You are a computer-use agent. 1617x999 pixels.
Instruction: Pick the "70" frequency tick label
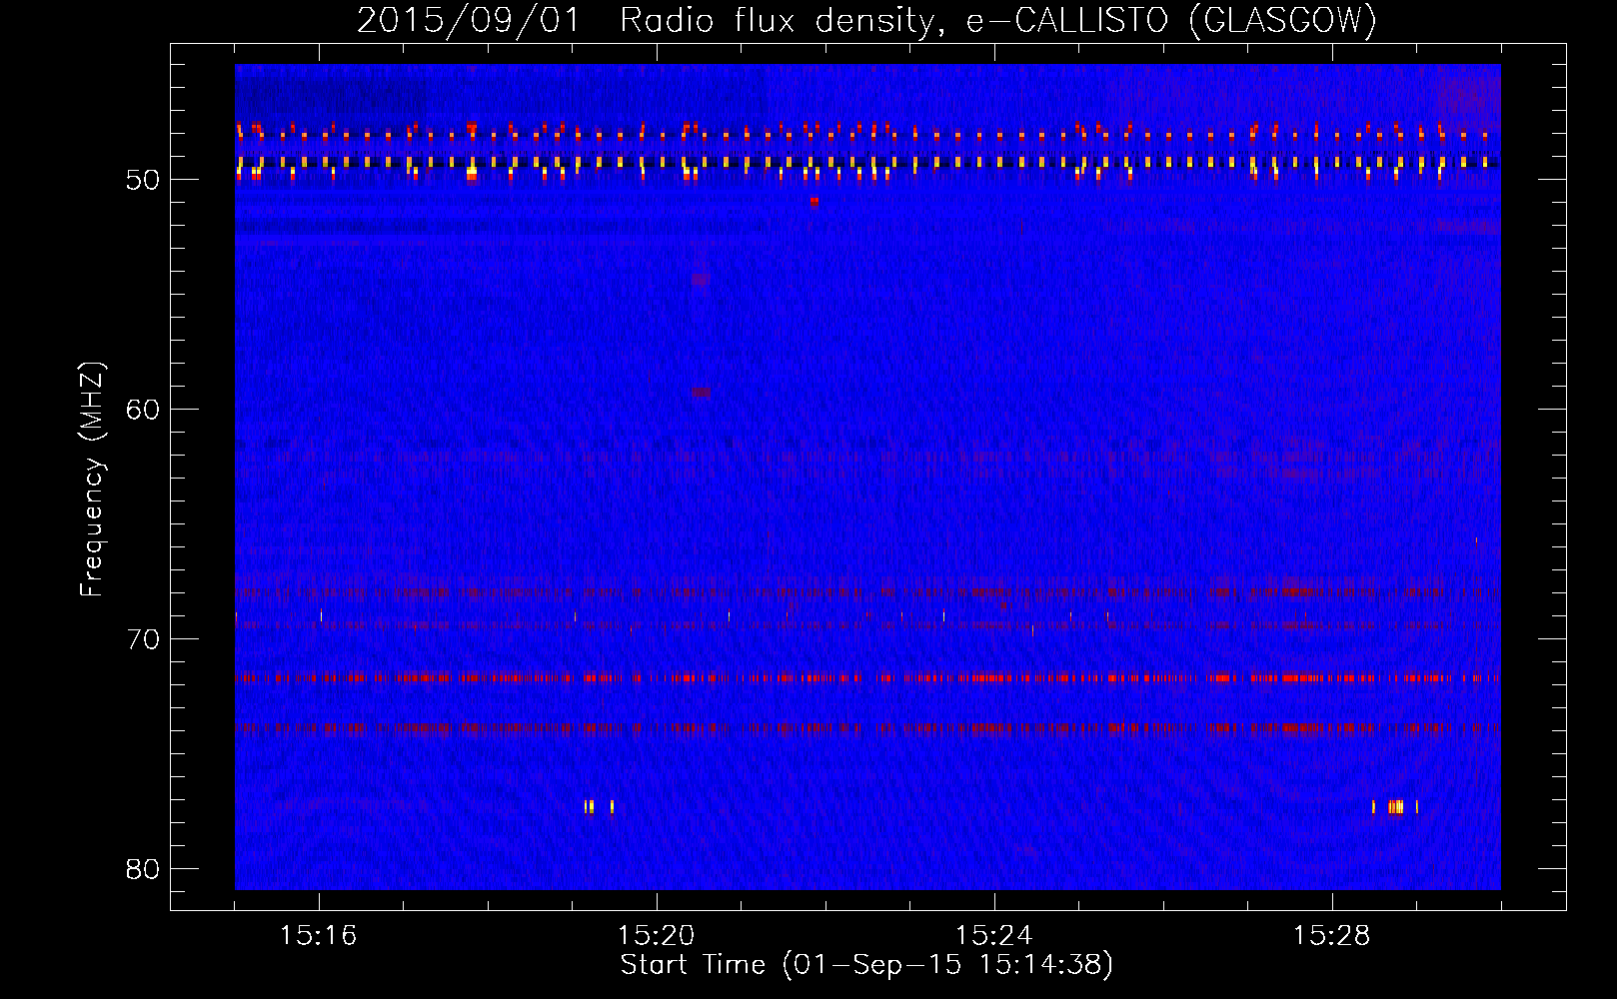click(x=143, y=639)
